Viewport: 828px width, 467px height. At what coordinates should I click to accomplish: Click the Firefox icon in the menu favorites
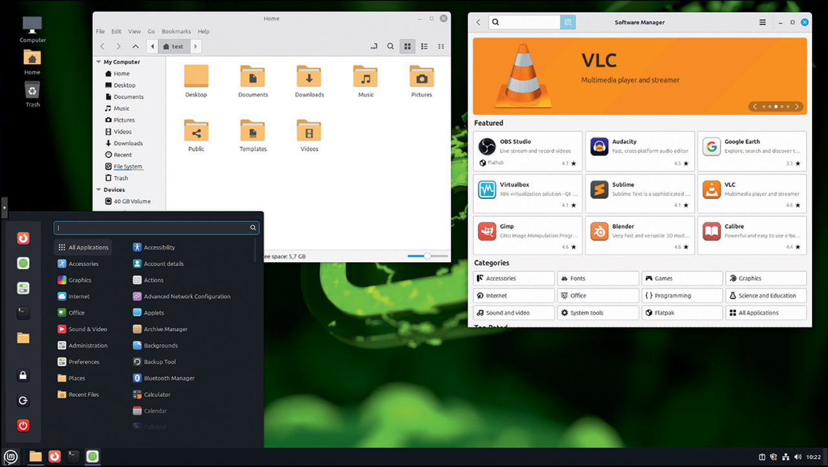click(x=23, y=238)
